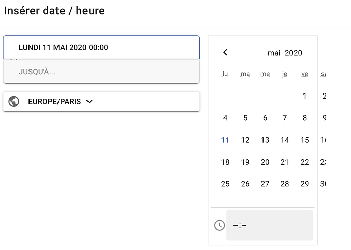Click the 've' weekday column header
The image size is (351, 250).
[305, 74]
